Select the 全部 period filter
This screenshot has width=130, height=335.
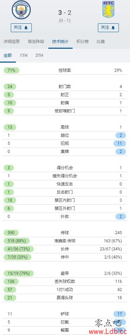click(8, 55)
